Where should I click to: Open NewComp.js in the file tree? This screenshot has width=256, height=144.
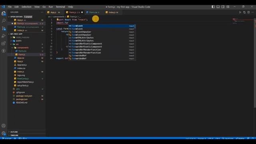(23, 79)
